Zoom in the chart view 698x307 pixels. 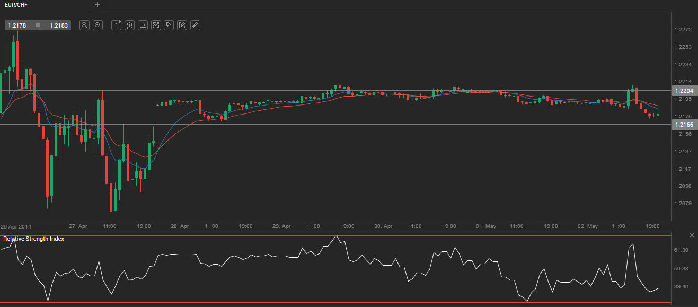(98, 25)
